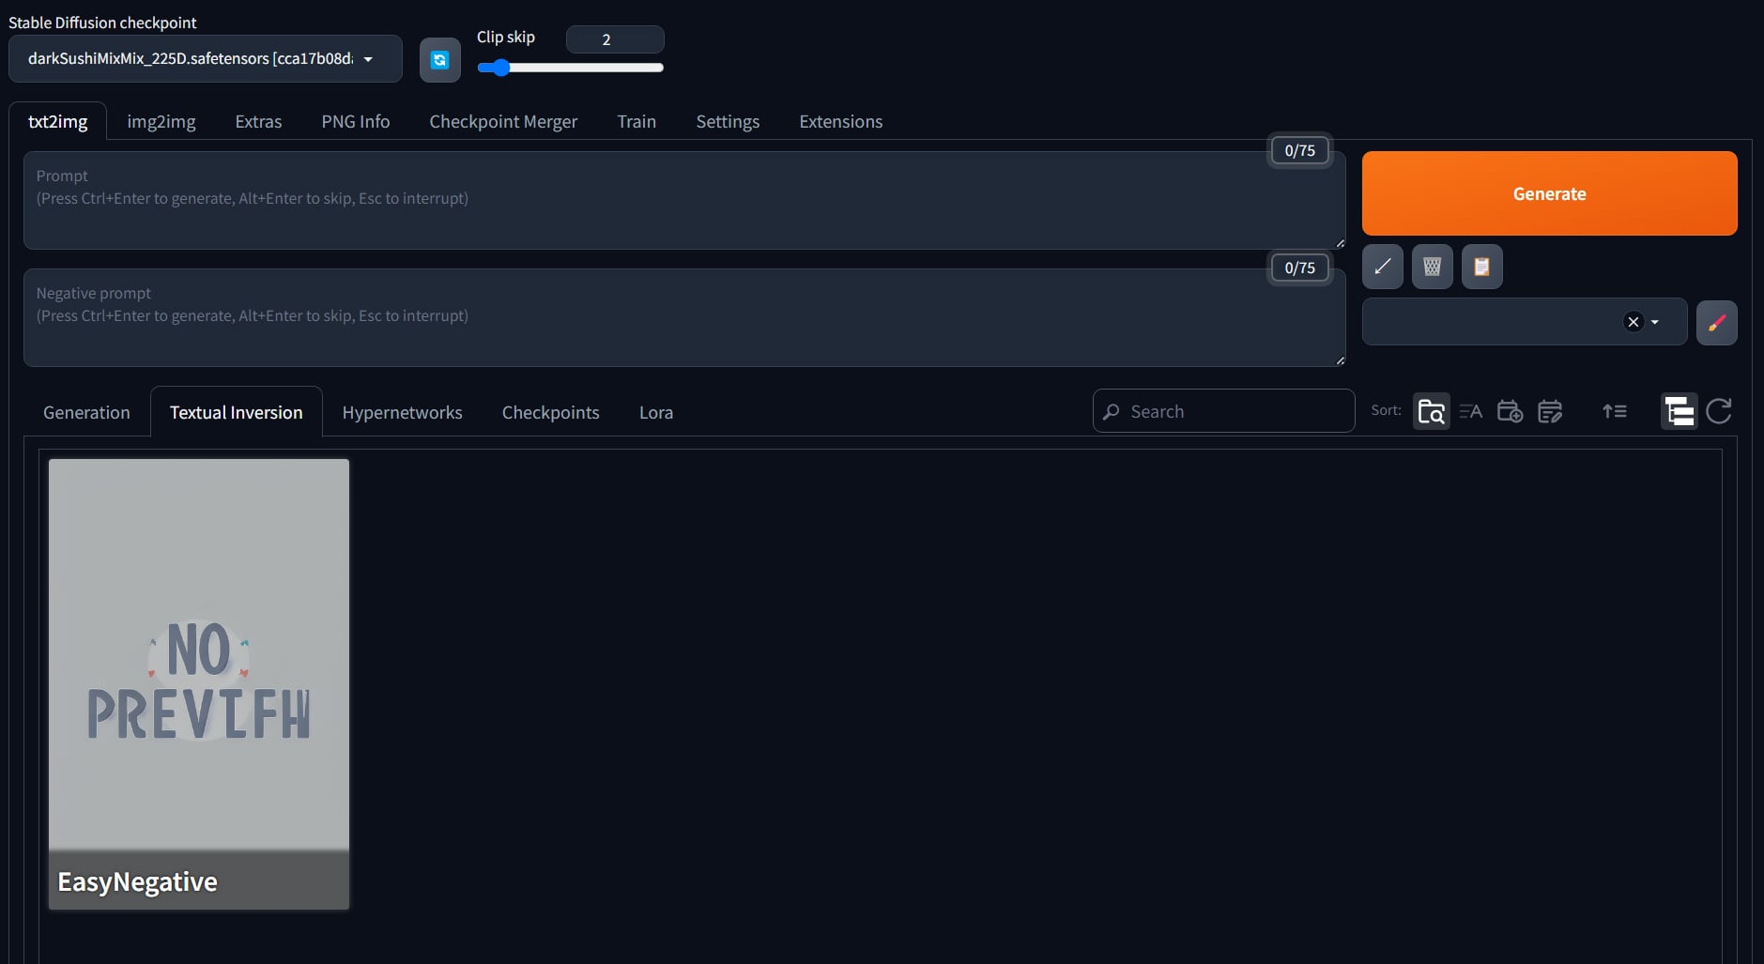The image size is (1764, 964).
Task: Read generation parameters with the arrow icon
Action: click(x=1382, y=267)
